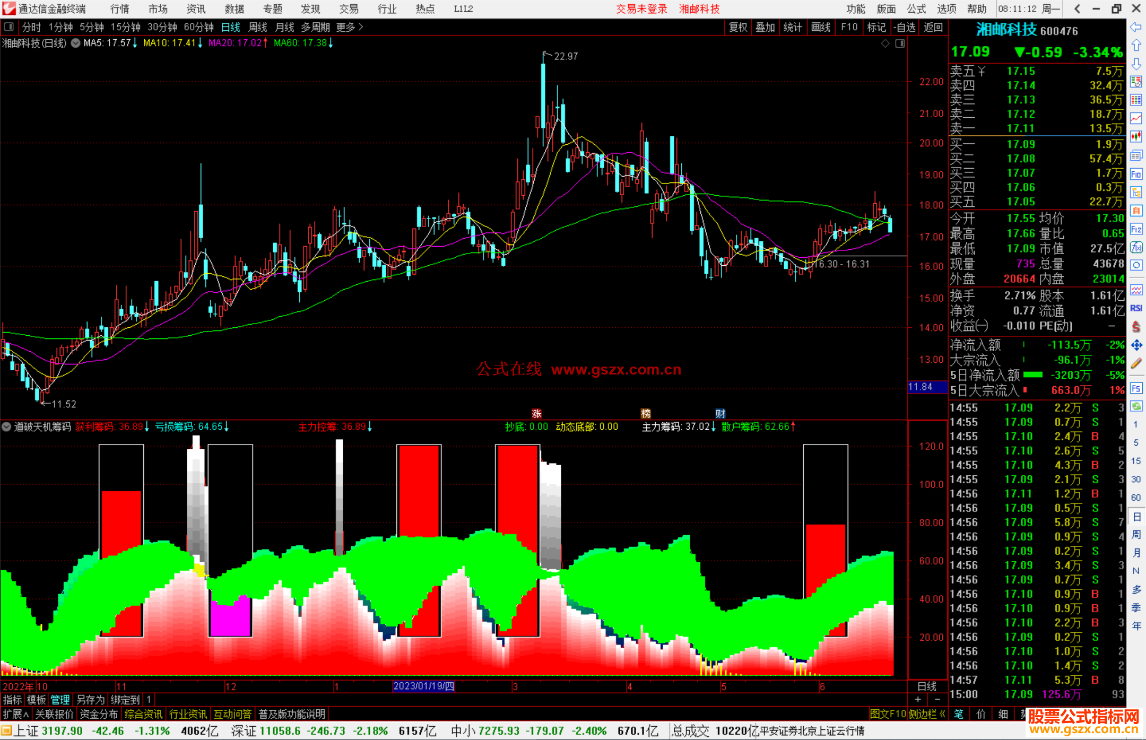Click the blue four-way move arrows icon
Viewport: 1146px width, 740px height.
(x=1136, y=345)
